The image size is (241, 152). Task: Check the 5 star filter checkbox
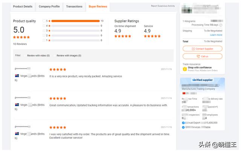(x=44, y=21)
